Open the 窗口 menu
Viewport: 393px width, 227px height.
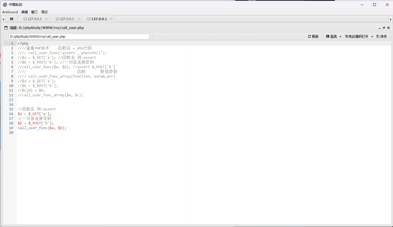[x=34, y=12]
